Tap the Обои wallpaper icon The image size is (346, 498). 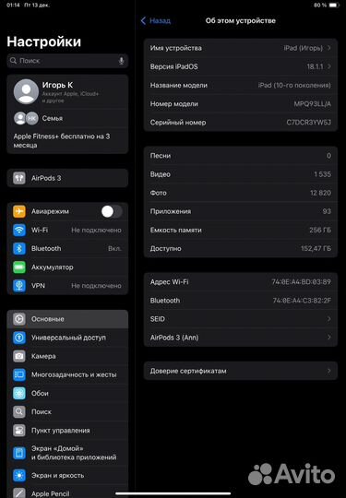pyautogui.click(x=19, y=393)
